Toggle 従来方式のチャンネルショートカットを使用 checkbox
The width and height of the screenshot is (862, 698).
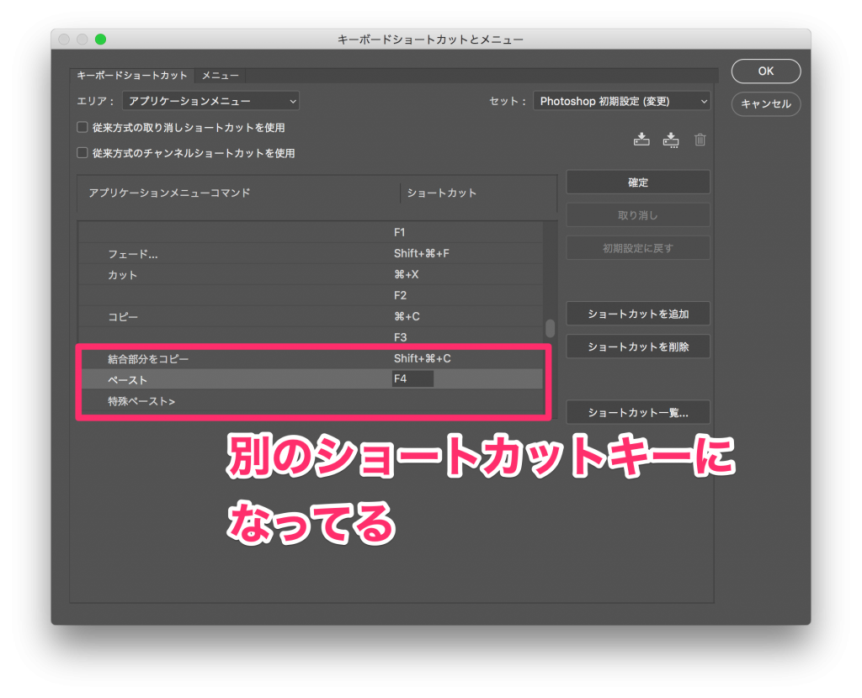pos(82,153)
